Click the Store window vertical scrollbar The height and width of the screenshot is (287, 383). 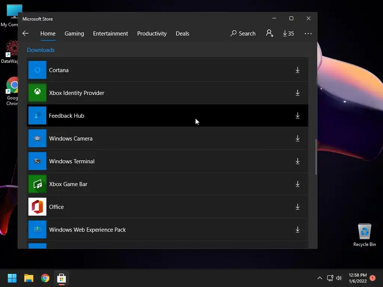pyautogui.click(x=316, y=157)
